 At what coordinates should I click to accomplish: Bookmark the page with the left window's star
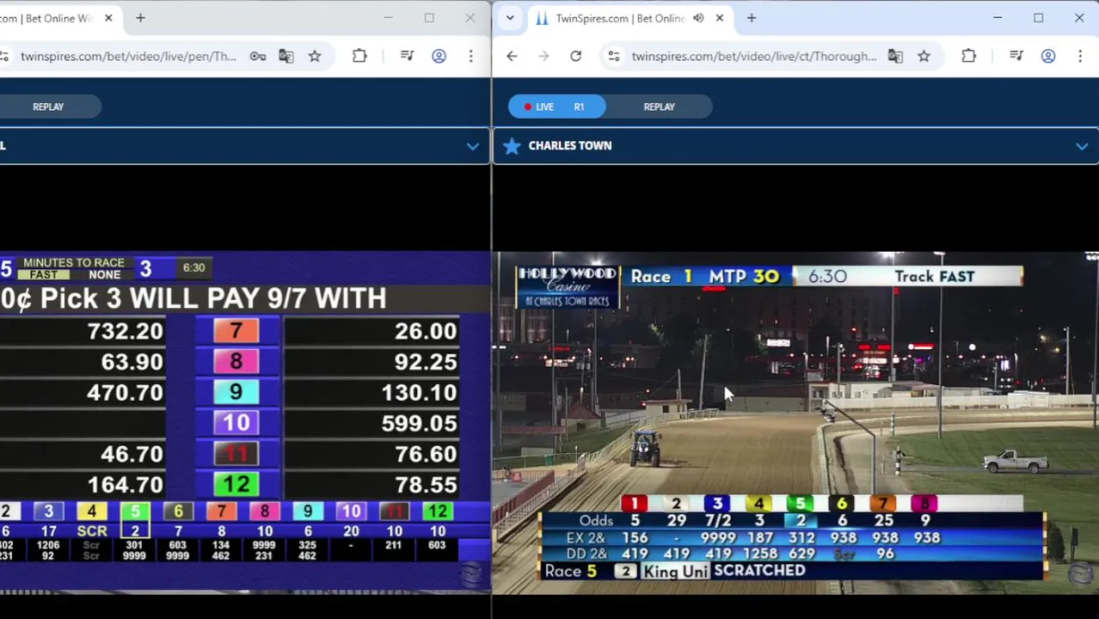315,56
